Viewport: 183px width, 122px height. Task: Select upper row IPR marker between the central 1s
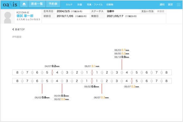click(92, 73)
